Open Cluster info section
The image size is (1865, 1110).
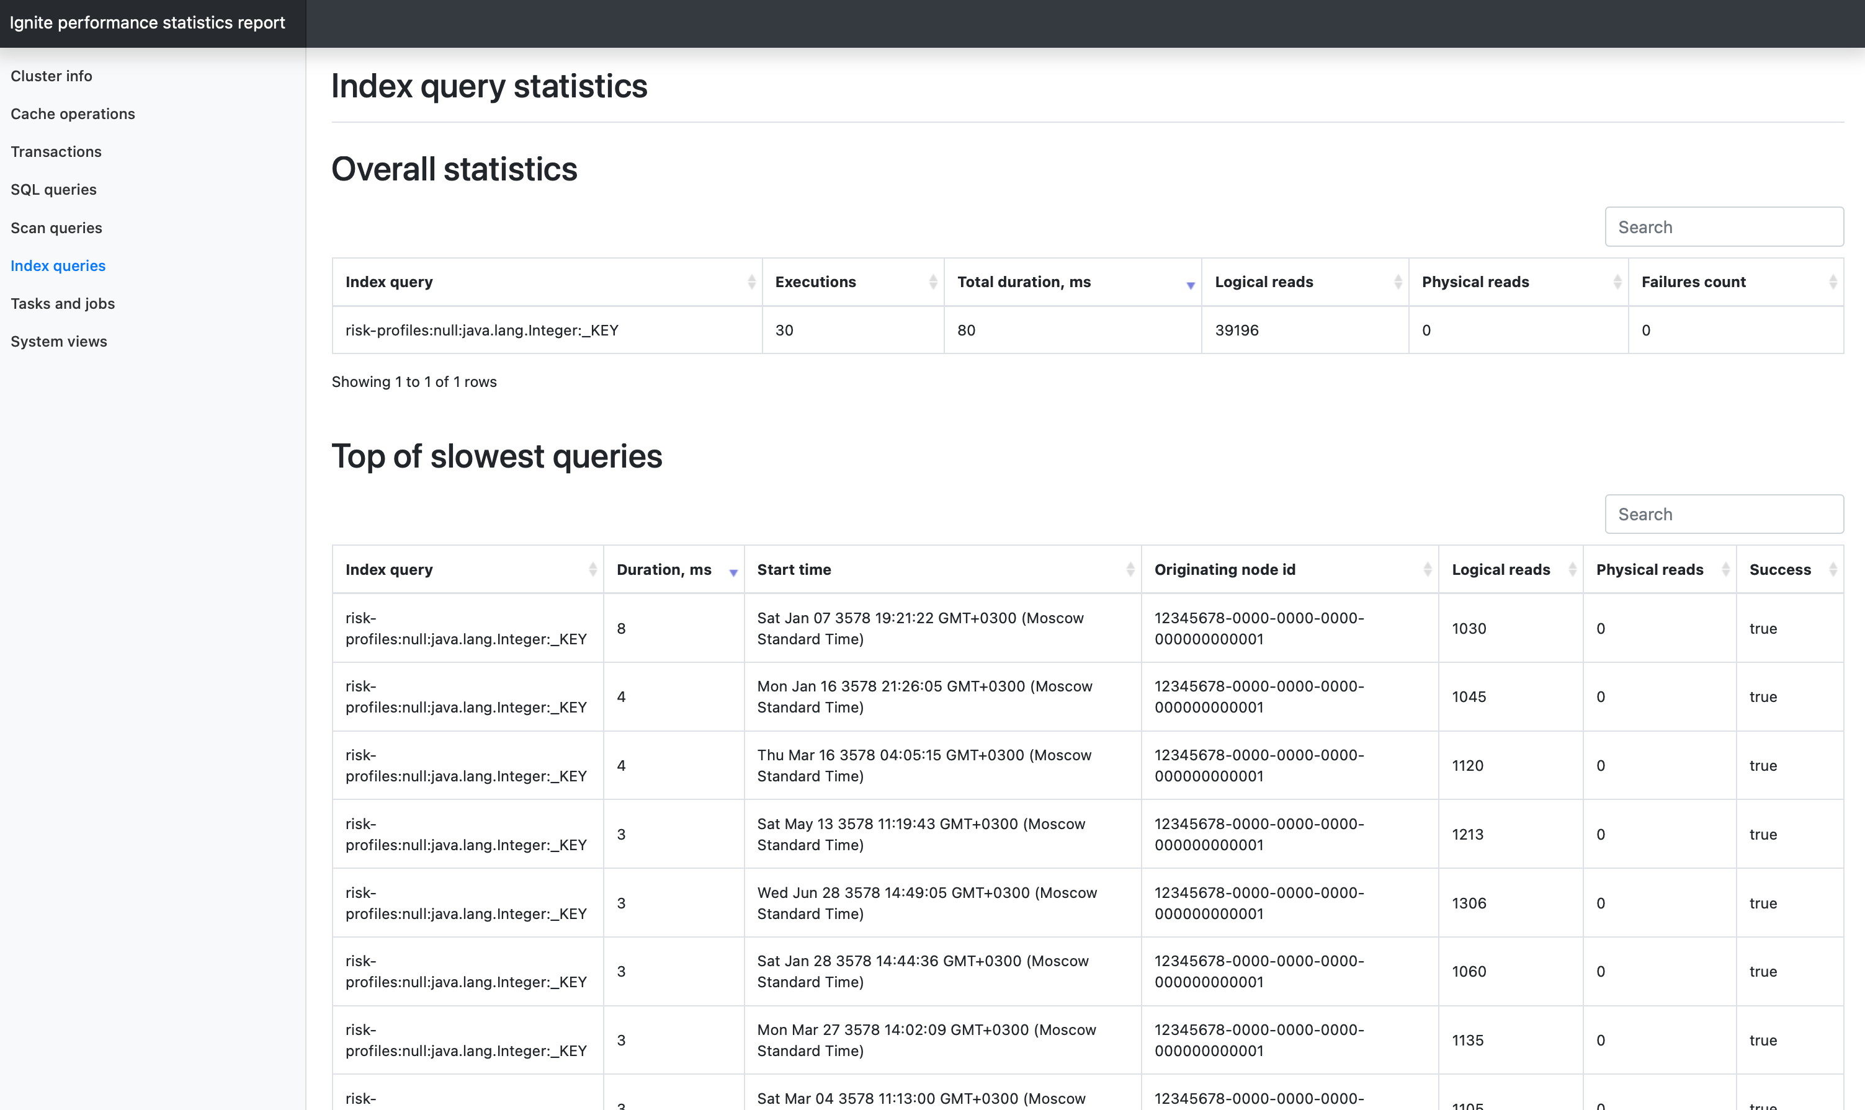click(51, 76)
